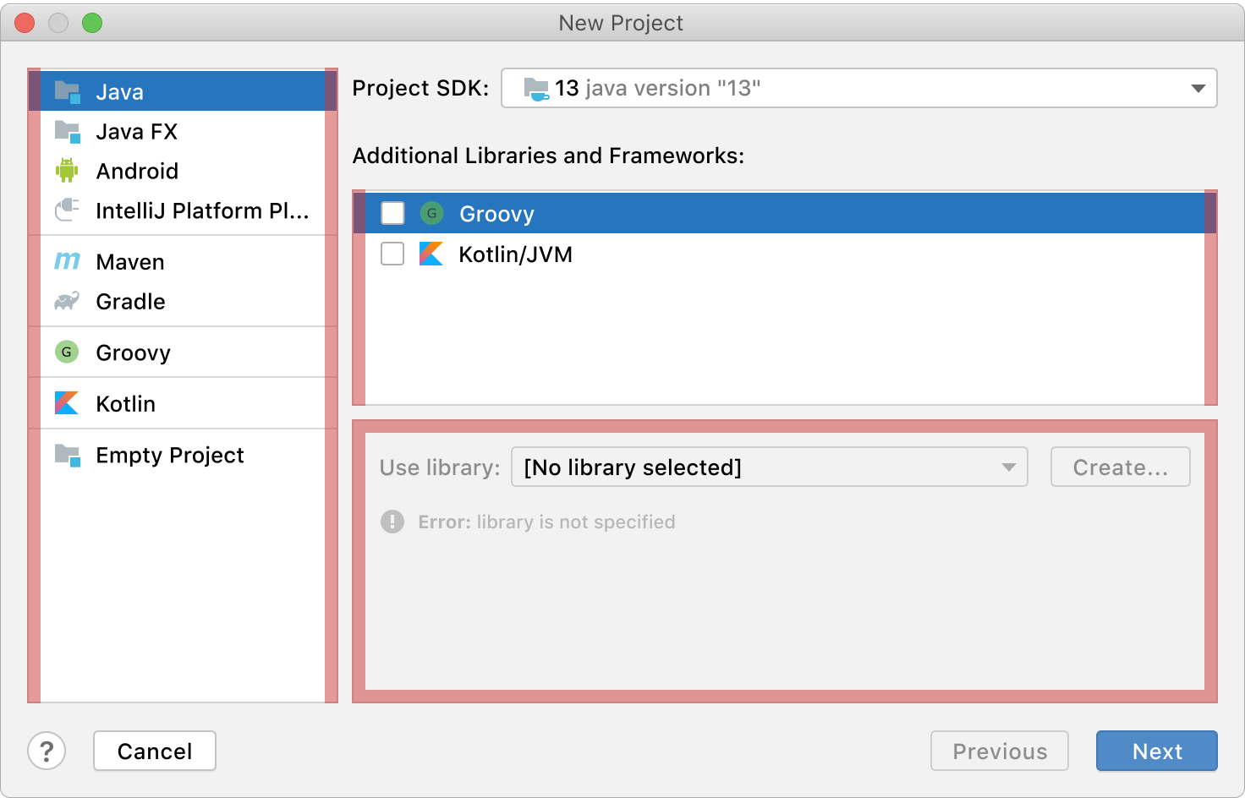Tick the Kotlin/JVM checkbox
The image size is (1245, 798).
392,254
